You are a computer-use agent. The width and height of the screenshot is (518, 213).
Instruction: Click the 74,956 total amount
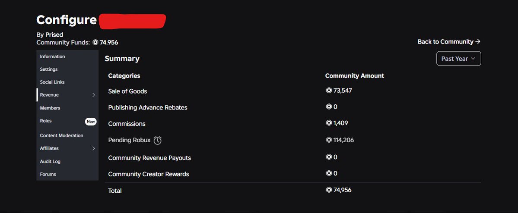pos(343,190)
